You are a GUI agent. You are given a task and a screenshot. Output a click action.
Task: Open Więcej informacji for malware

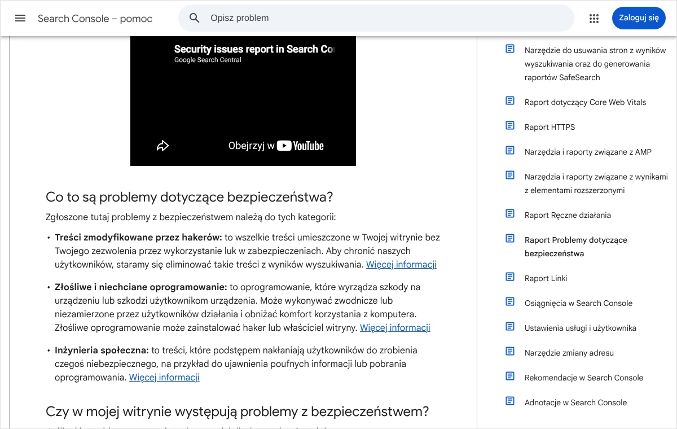pos(395,327)
